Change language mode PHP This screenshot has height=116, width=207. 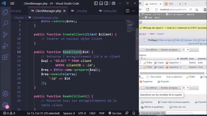pyautogui.click(x=102, y=113)
